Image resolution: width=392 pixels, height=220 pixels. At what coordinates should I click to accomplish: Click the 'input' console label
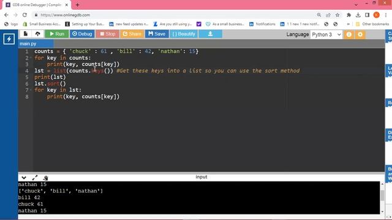[202, 177]
